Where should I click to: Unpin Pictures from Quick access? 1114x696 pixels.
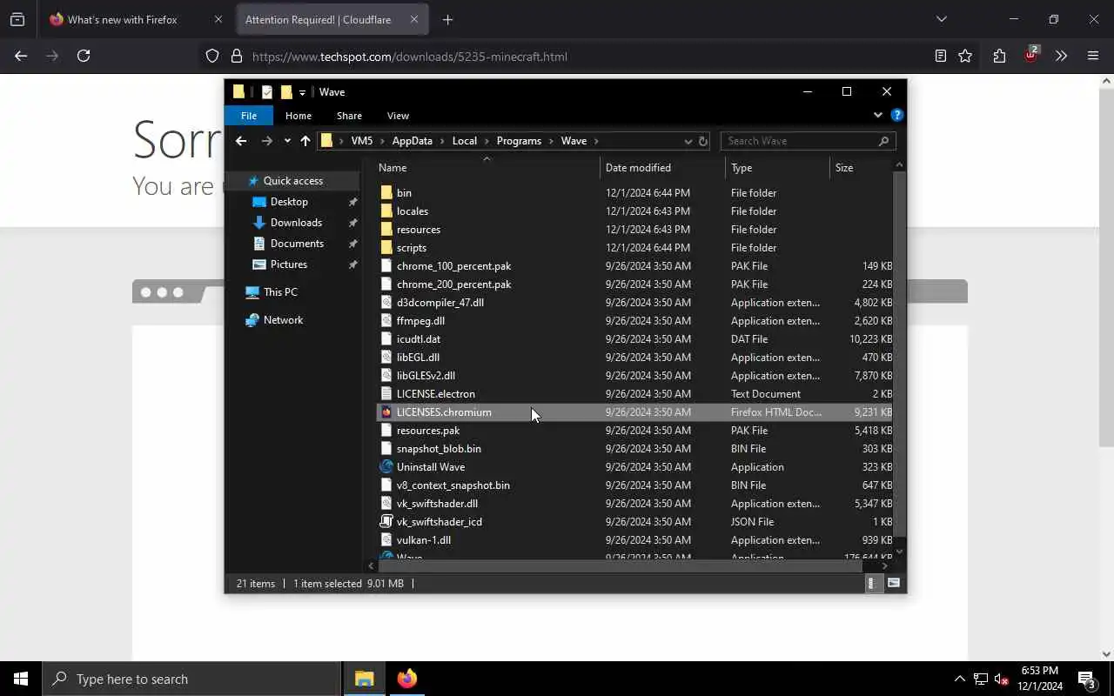click(352, 264)
